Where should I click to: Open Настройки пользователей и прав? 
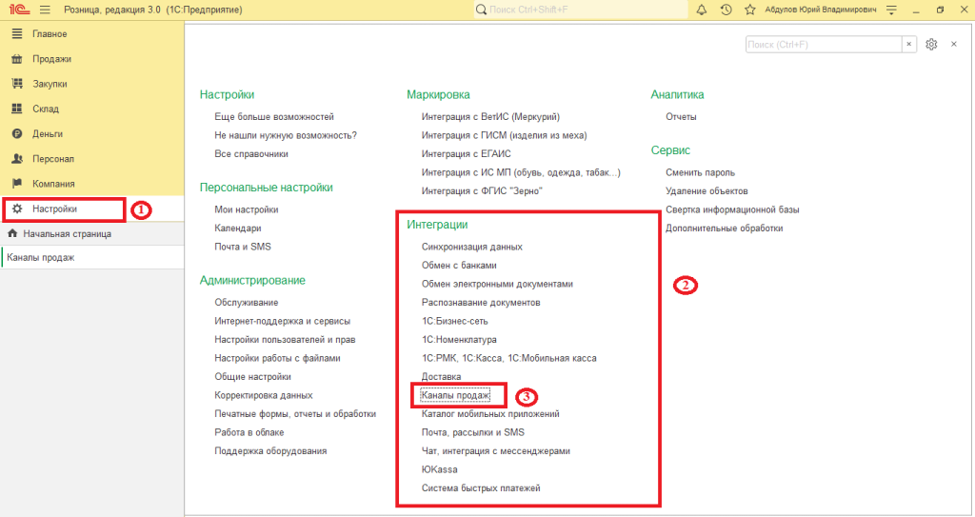click(x=285, y=340)
